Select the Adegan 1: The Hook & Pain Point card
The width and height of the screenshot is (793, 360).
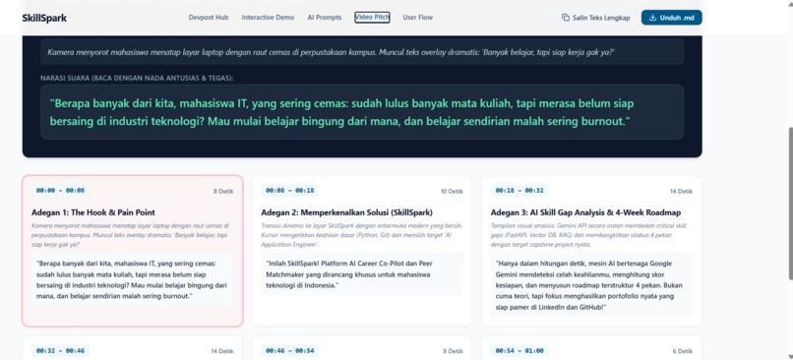pos(133,251)
